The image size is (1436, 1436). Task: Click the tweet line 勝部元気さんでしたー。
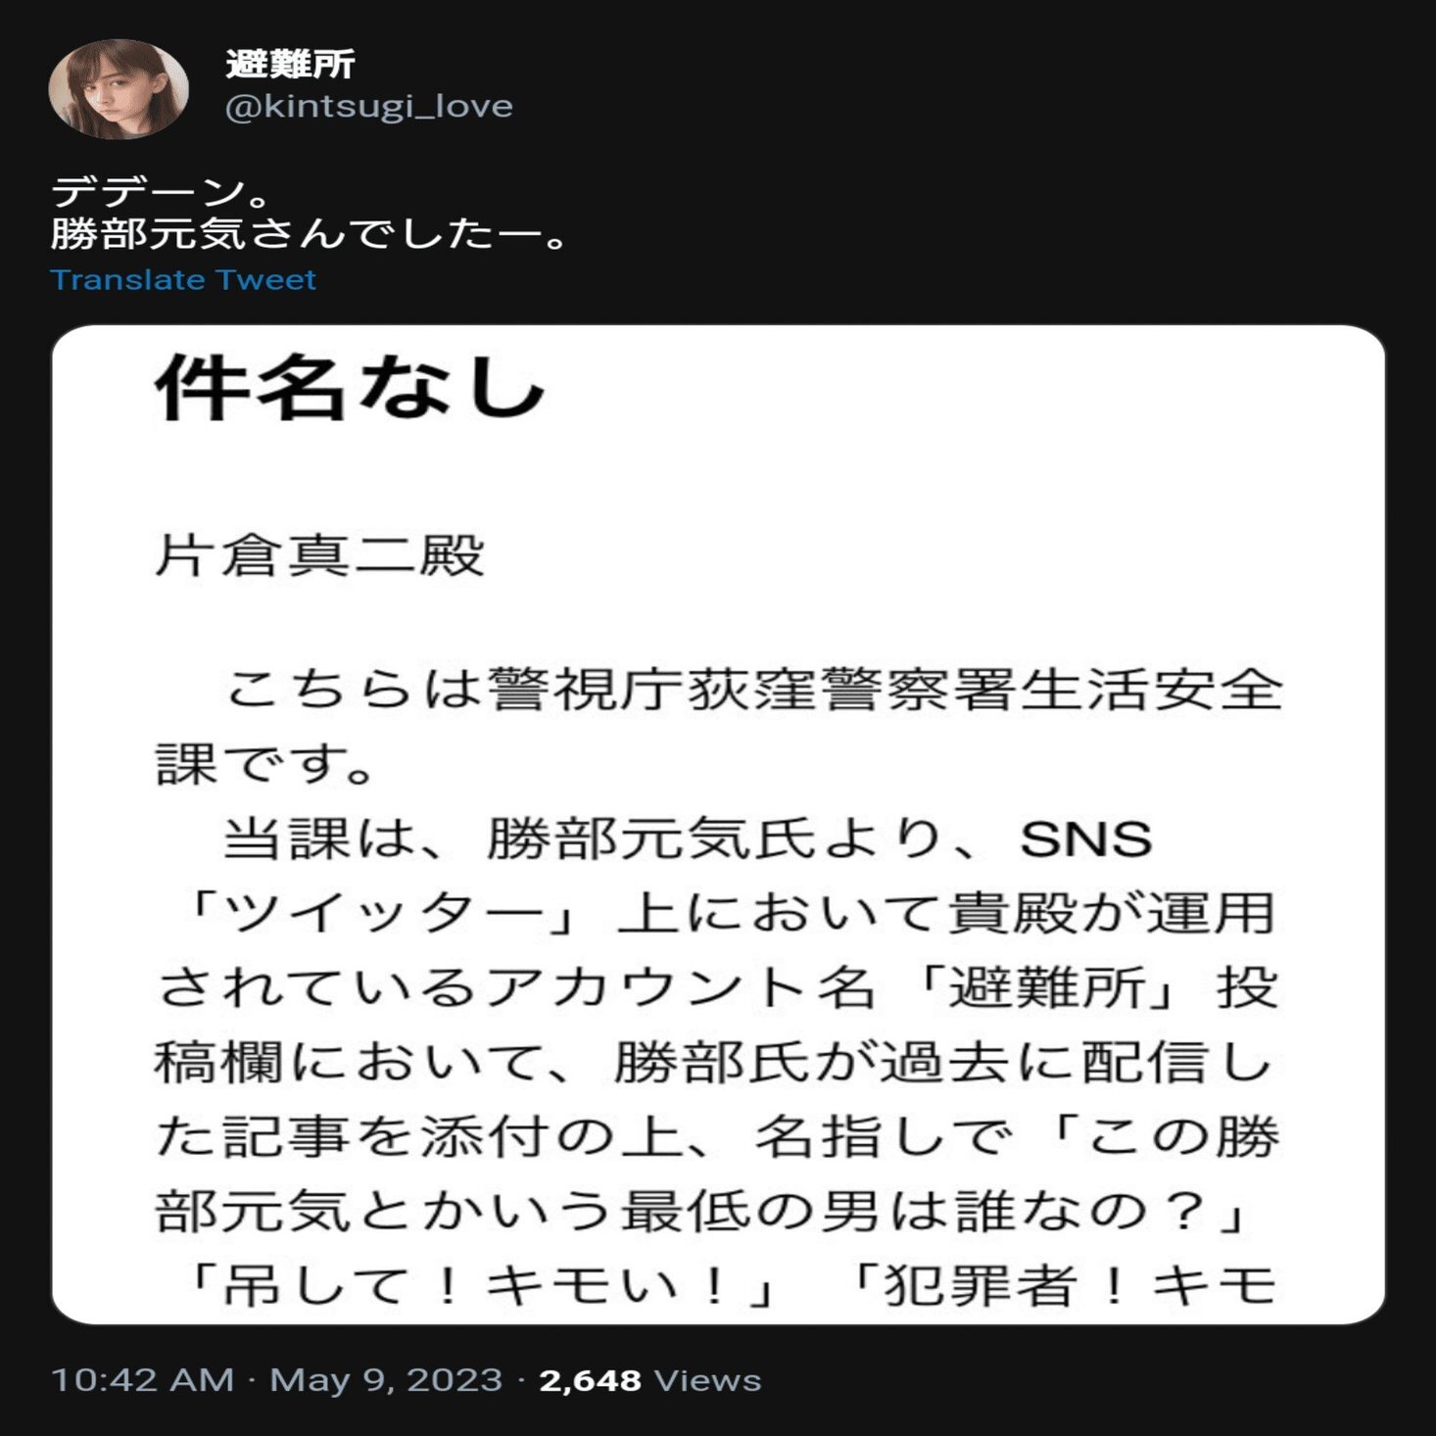pyautogui.click(x=310, y=234)
